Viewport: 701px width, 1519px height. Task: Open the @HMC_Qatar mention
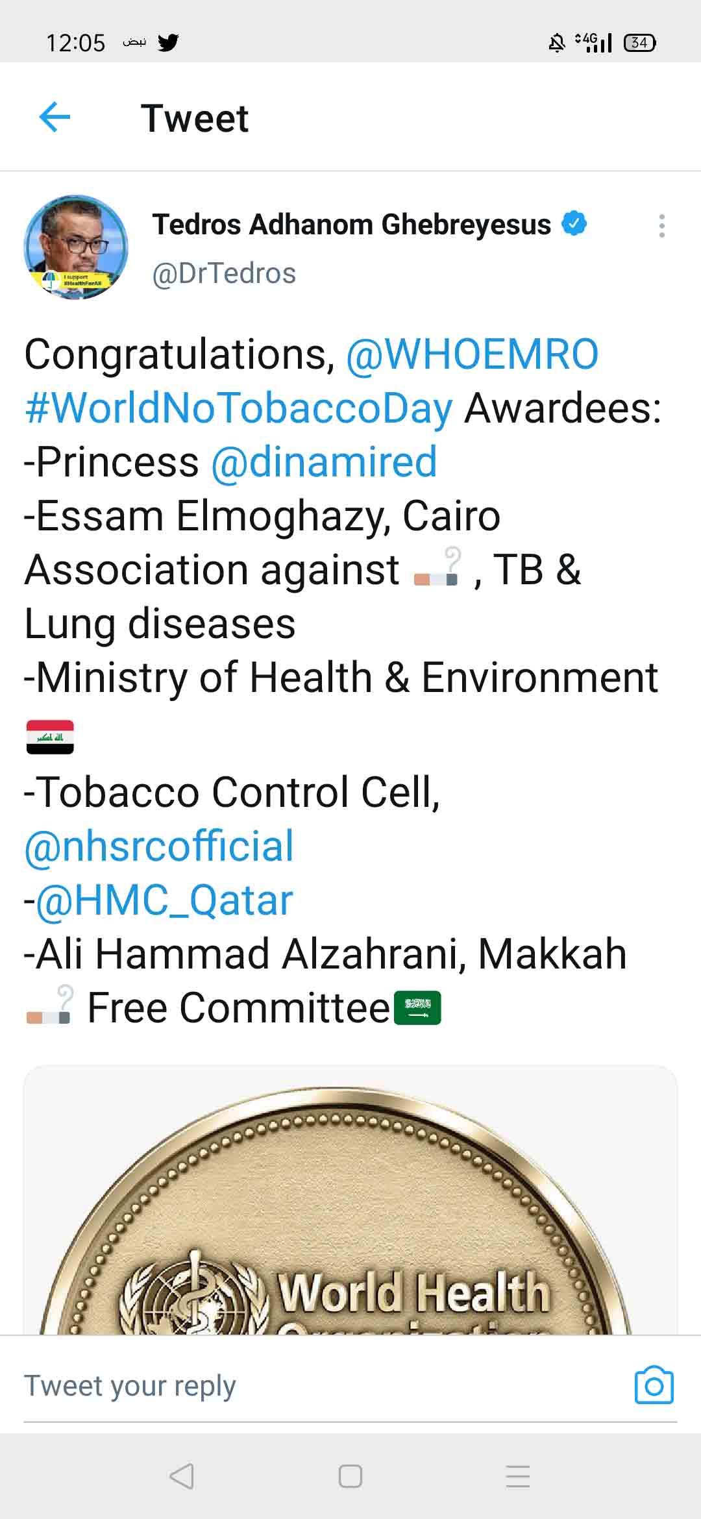click(x=164, y=900)
